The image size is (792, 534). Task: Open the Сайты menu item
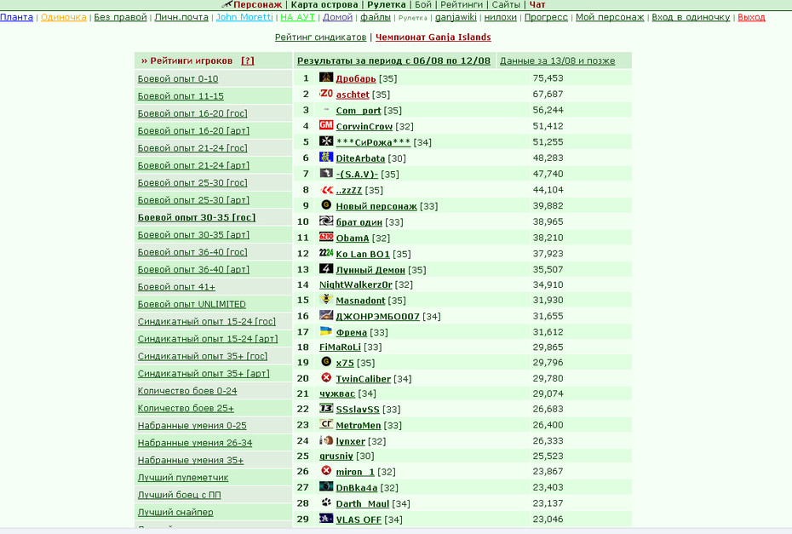[x=506, y=4]
